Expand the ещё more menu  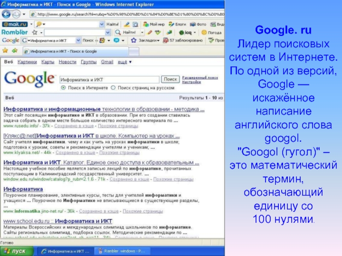pos(124,62)
